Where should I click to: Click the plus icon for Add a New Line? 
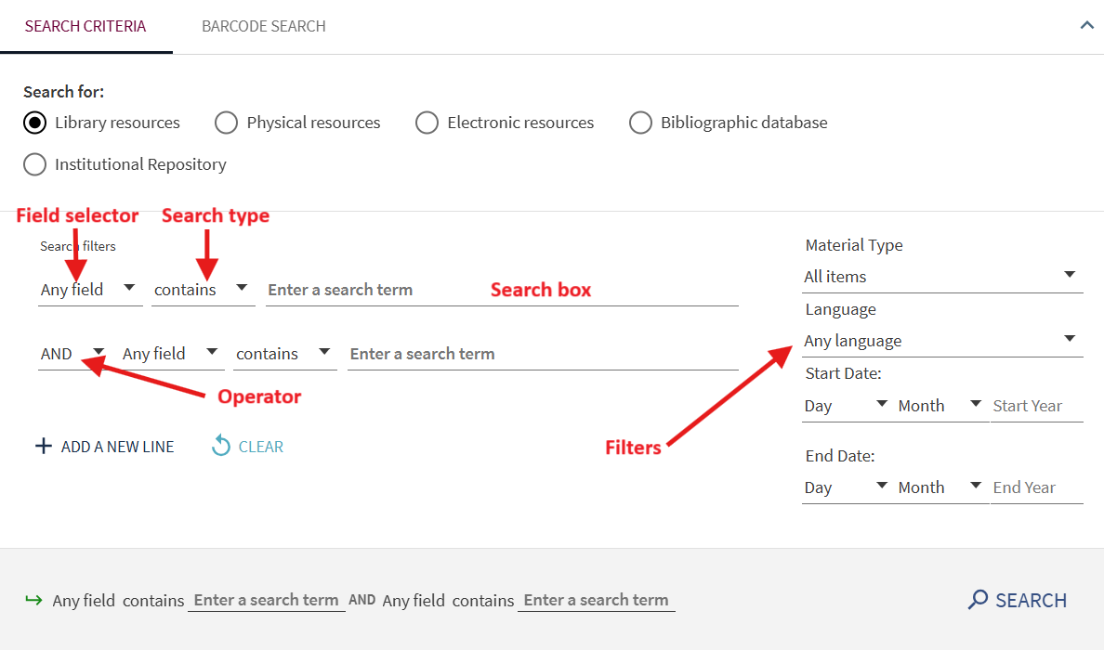[x=43, y=447]
